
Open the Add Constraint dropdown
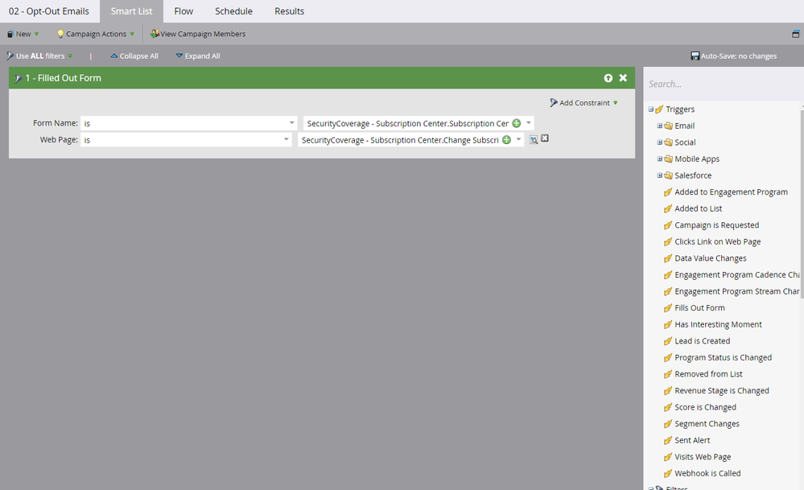584,103
